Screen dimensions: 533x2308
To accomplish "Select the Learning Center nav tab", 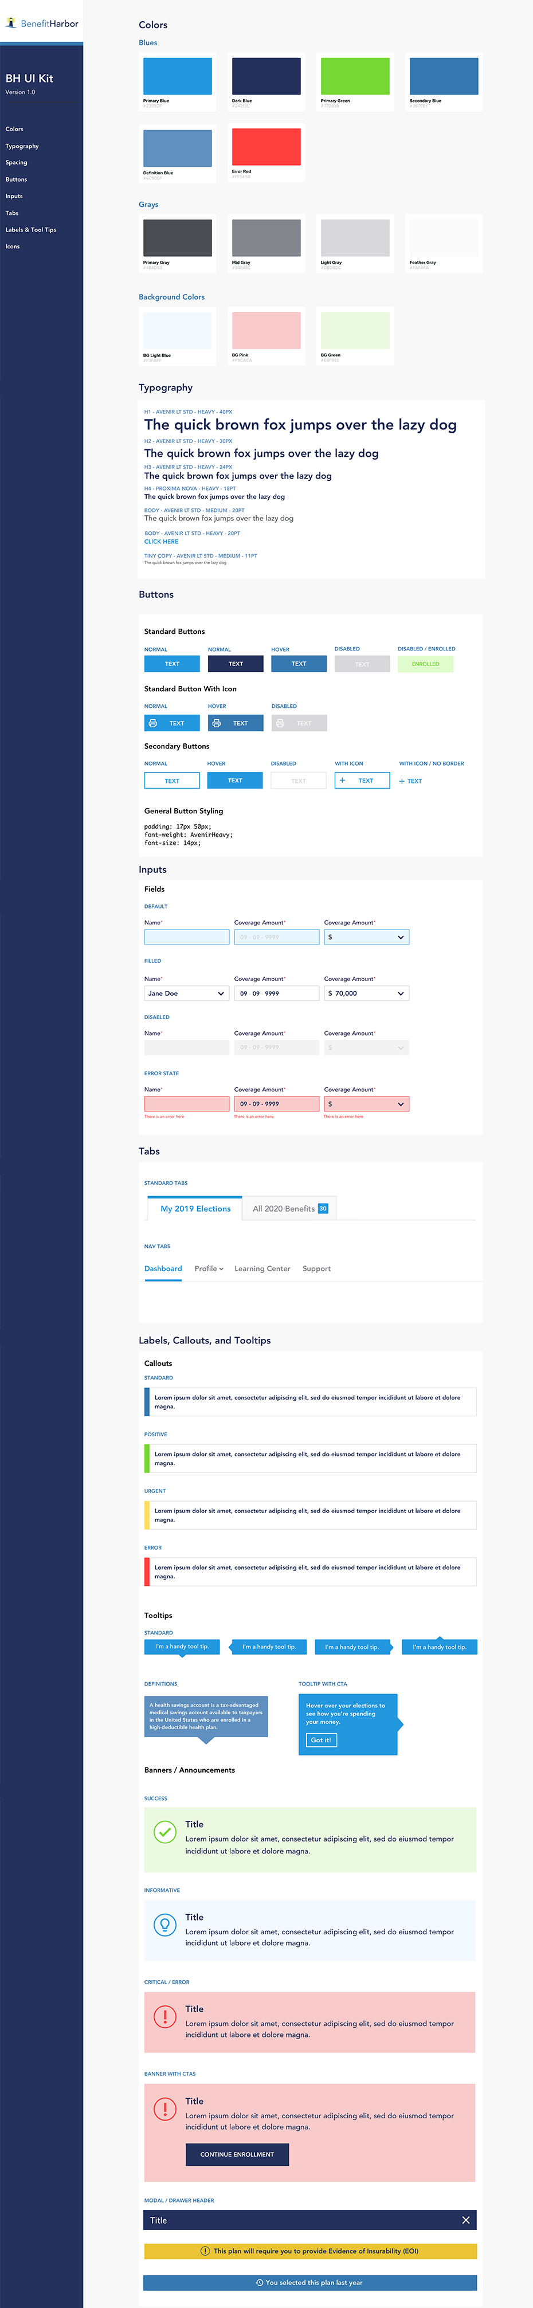I will [262, 1269].
